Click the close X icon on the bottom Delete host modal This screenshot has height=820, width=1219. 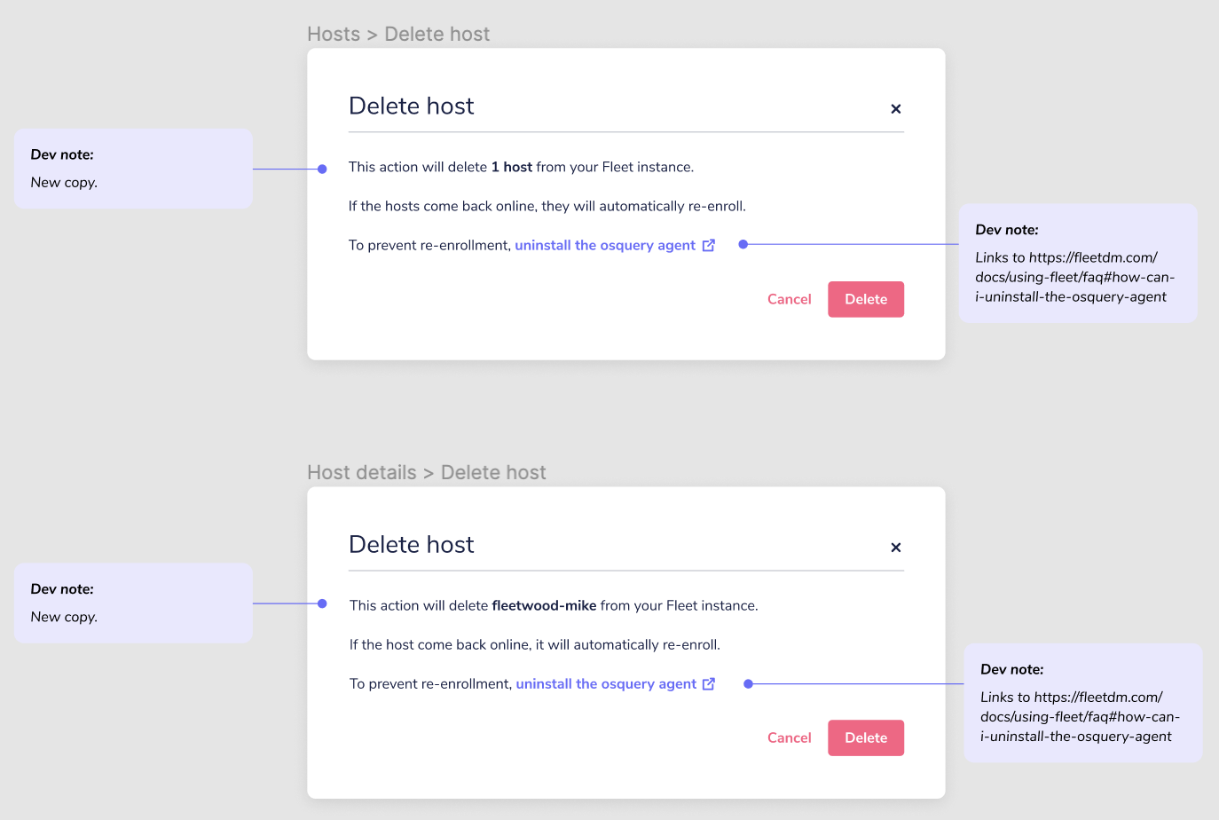[895, 548]
